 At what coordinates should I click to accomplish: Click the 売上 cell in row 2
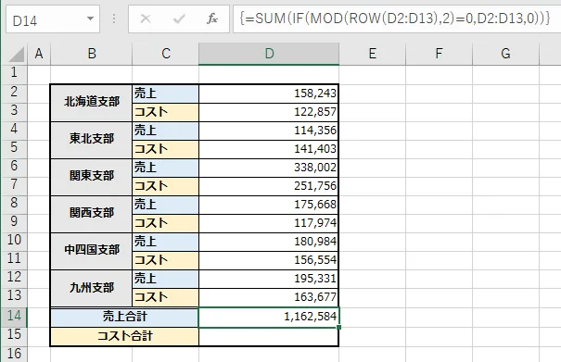coord(166,94)
